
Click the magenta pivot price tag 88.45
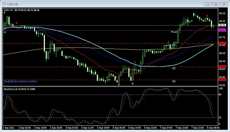pos(222,30)
